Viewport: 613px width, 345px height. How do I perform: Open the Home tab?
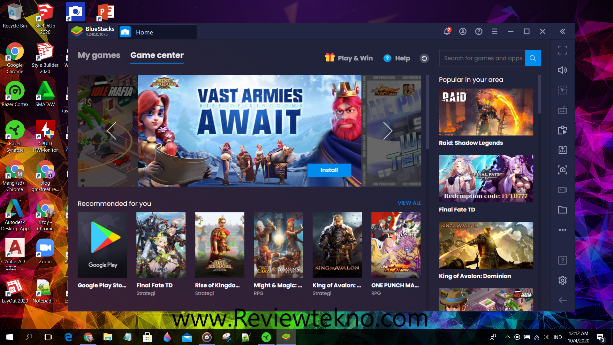pos(157,32)
